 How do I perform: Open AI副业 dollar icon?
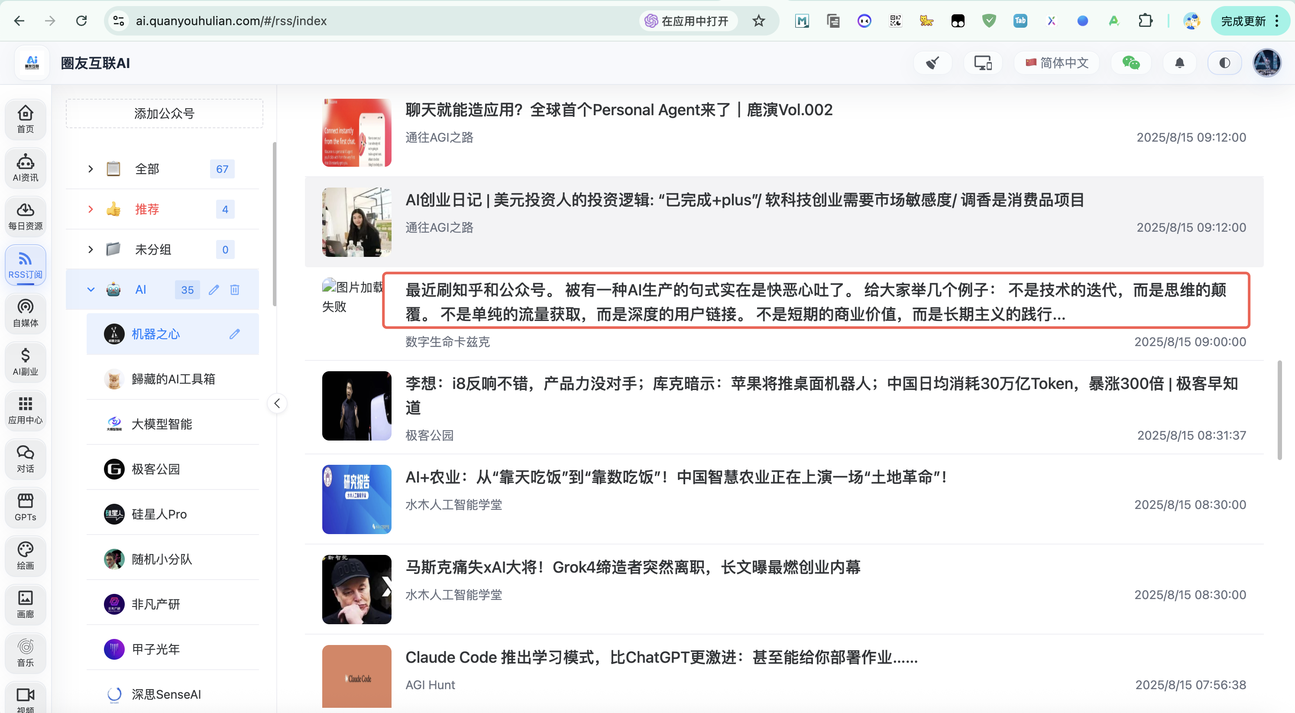pos(25,362)
